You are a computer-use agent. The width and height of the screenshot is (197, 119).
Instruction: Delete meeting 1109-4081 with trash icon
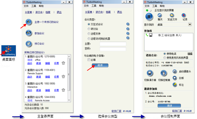[x=63, y=76]
